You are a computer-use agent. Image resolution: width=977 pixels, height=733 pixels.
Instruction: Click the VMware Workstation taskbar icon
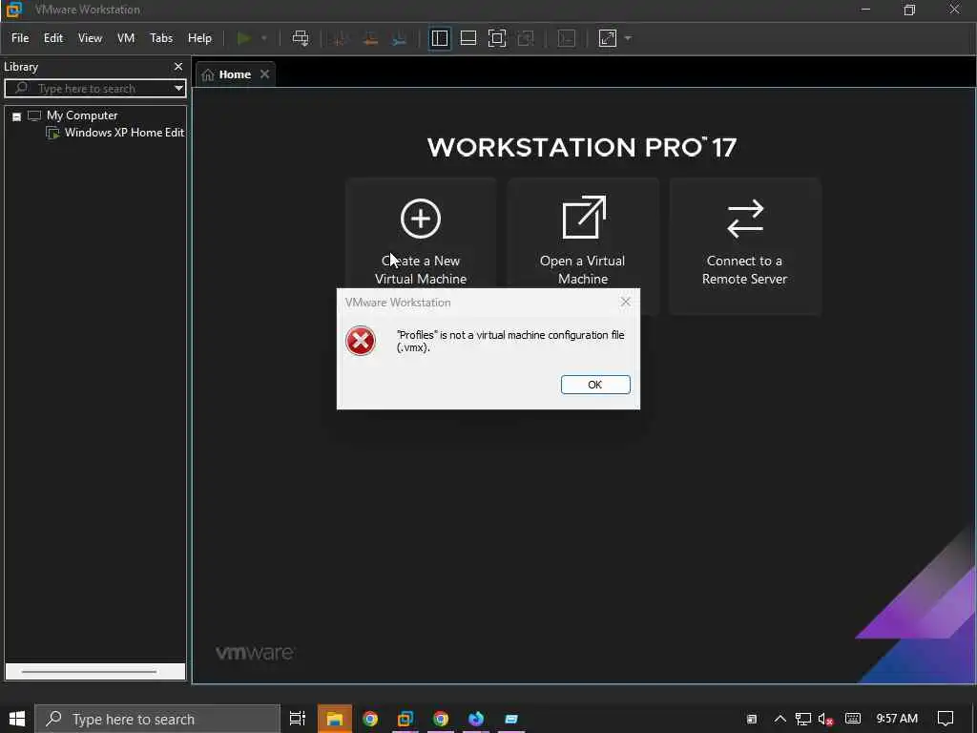[405, 719]
